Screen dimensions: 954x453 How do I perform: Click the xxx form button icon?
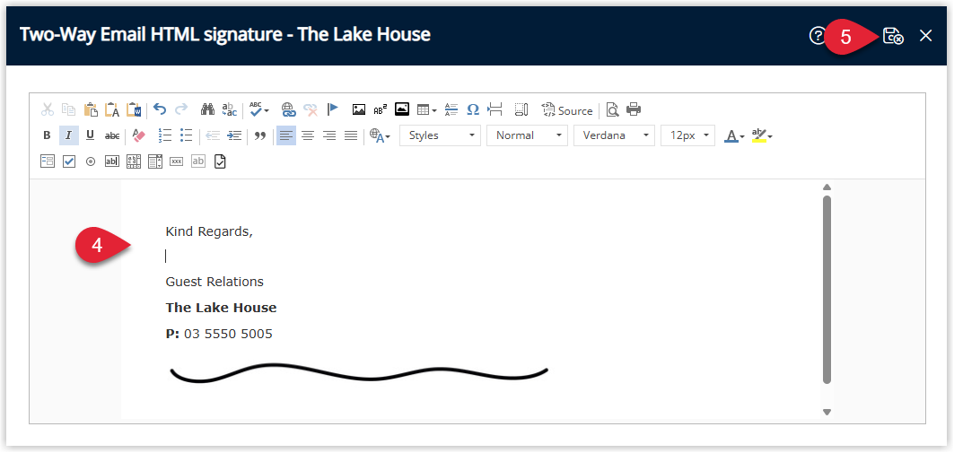pos(177,161)
